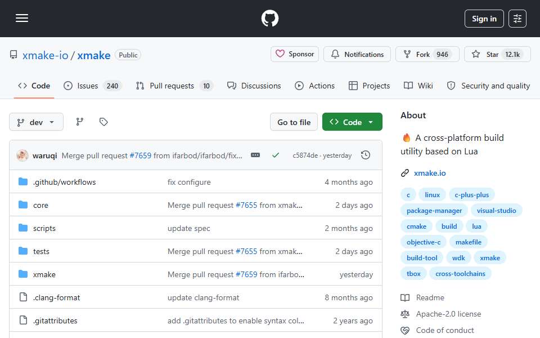The width and height of the screenshot is (540, 338).
Task: Open the Apache-2.0 license link
Action: [x=441, y=314]
